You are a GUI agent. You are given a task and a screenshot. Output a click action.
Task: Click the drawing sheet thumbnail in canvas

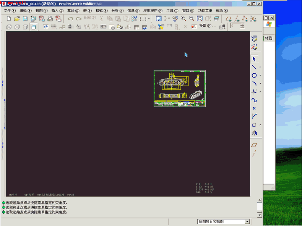point(180,88)
